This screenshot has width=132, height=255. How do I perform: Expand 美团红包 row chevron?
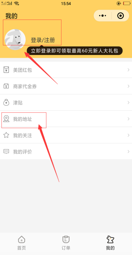click(x=129, y=70)
